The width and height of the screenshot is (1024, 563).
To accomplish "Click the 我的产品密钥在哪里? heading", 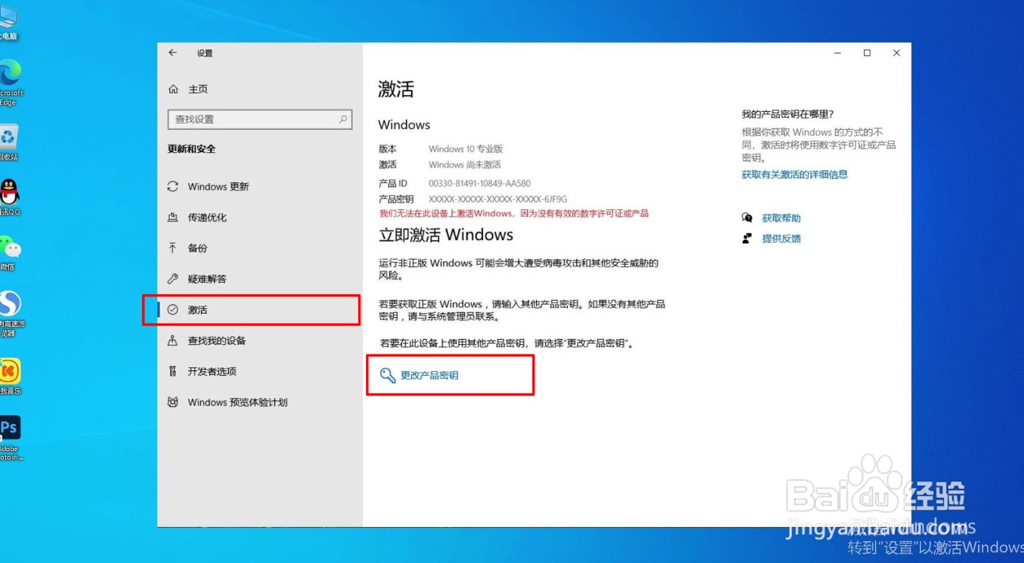I will click(787, 115).
